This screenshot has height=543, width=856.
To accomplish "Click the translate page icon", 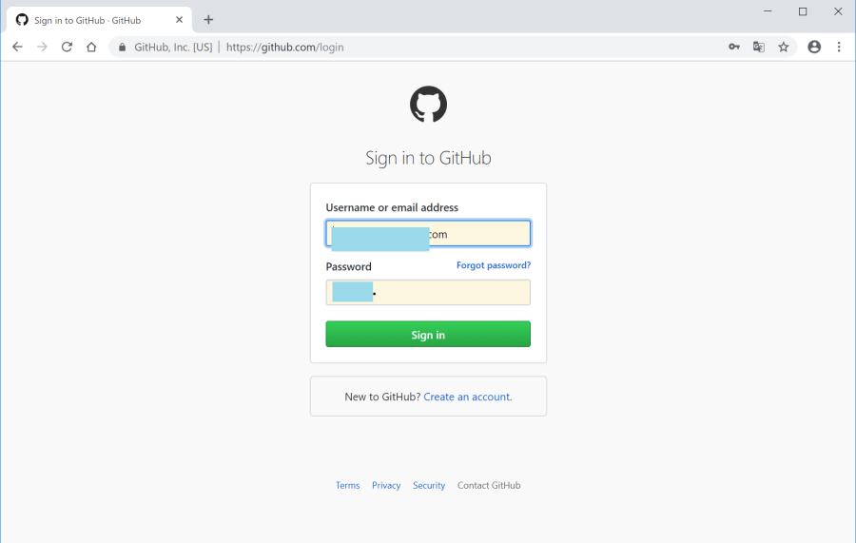I will pos(759,47).
